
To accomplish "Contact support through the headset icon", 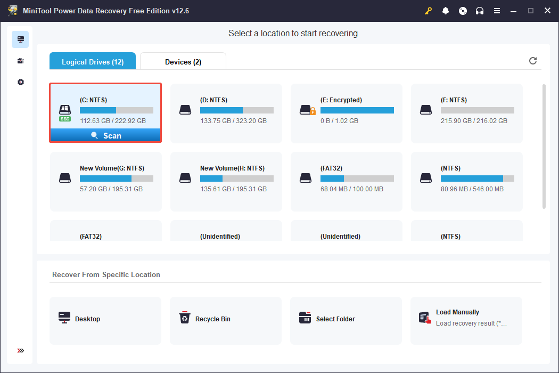I will (480, 10).
